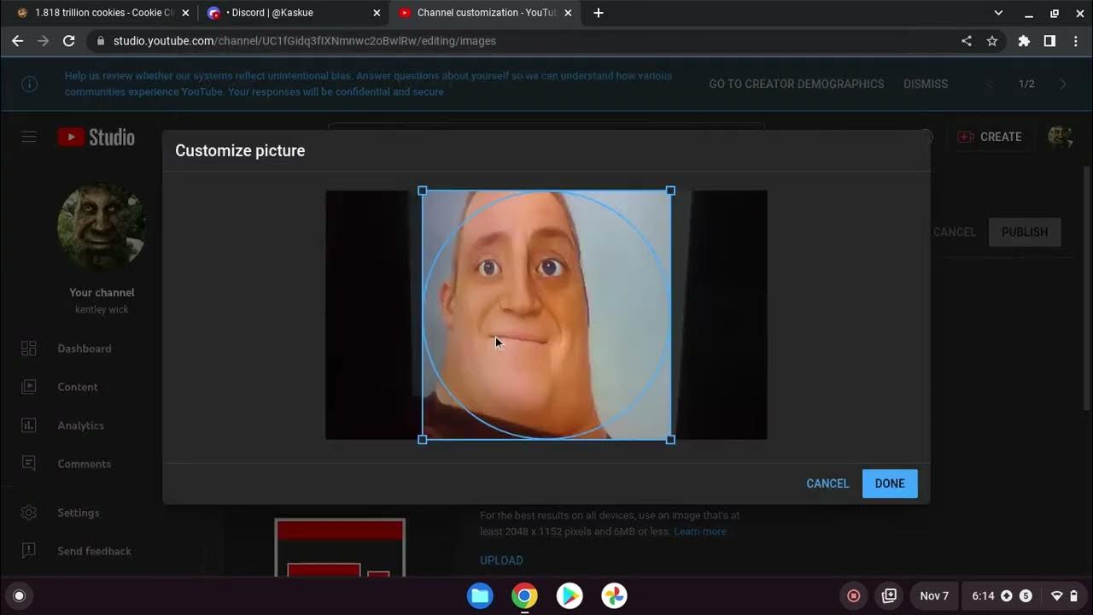Screen dimensions: 1093x615
Task: Open Google Photos in shelf
Action: [x=614, y=596]
